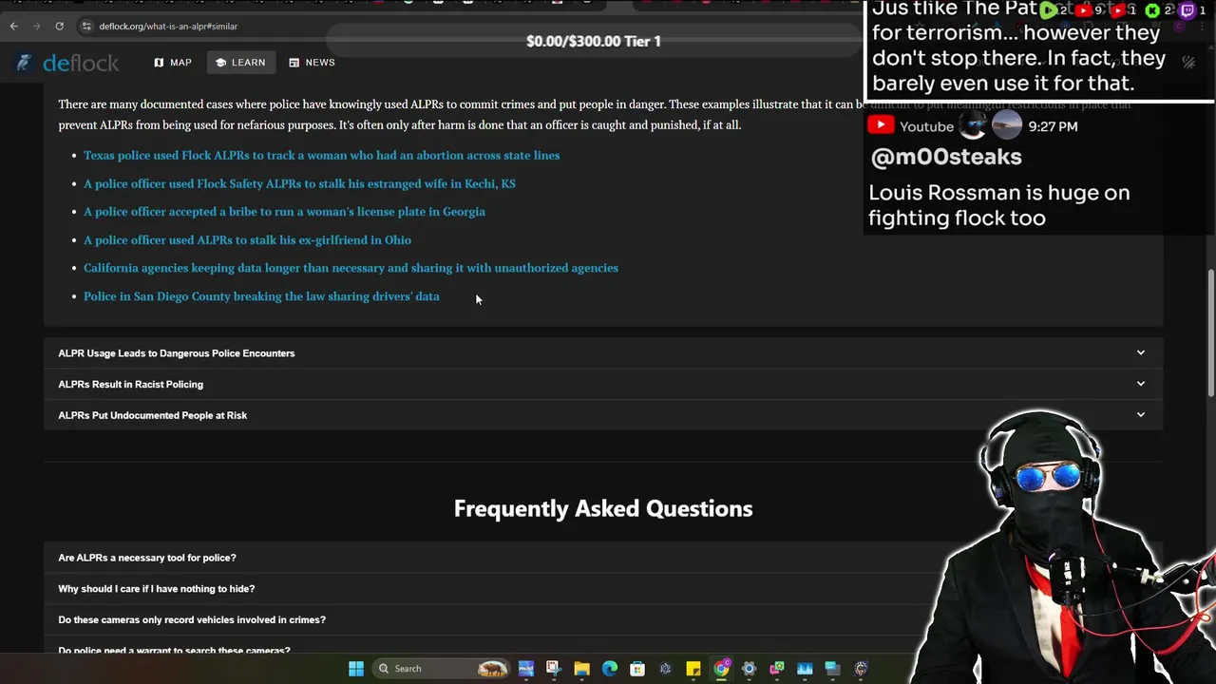Click the site info icon beside the URL
1216x684 pixels.
[86, 26]
